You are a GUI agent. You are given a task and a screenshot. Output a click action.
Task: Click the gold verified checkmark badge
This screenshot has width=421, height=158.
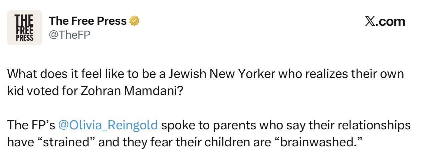tap(134, 21)
